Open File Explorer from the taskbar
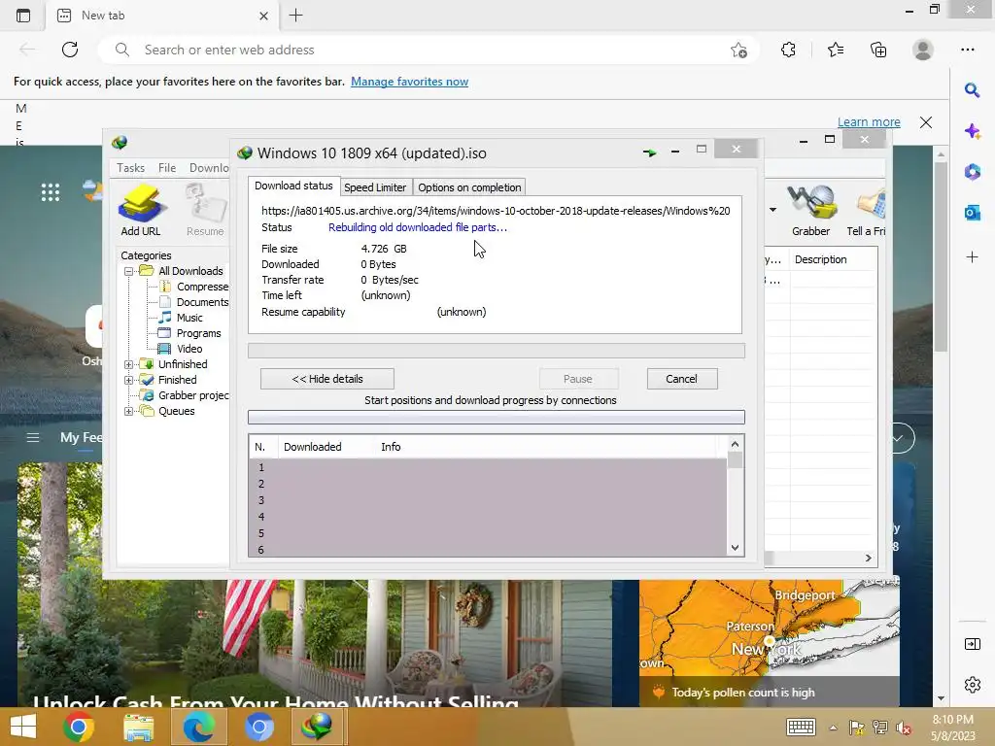 [x=138, y=727]
